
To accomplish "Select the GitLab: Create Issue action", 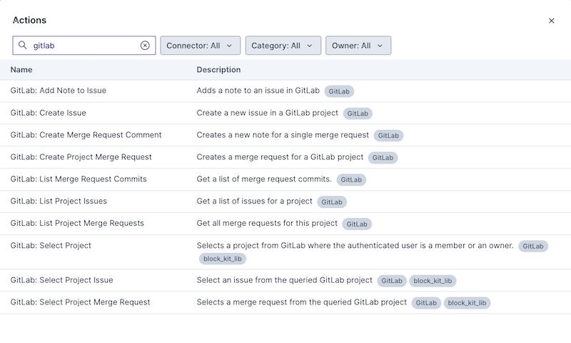I will click(49, 113).
